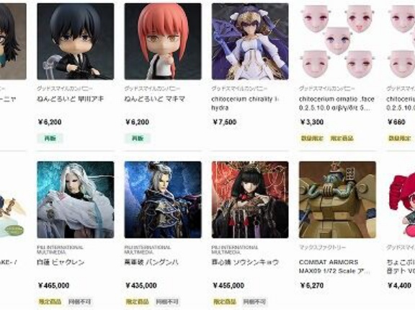Open the red-haired Nendoroid Makima thumbnail

163,41
